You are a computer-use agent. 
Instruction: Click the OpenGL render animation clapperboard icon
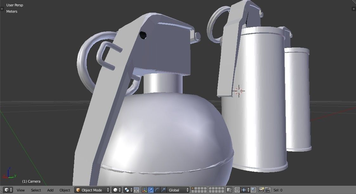268,190
